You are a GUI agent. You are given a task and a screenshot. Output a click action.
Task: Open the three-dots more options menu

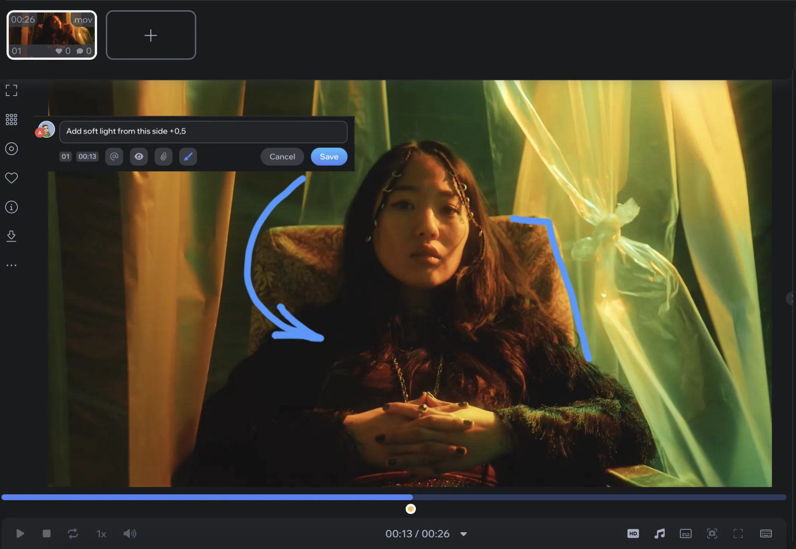click(11, 265)
